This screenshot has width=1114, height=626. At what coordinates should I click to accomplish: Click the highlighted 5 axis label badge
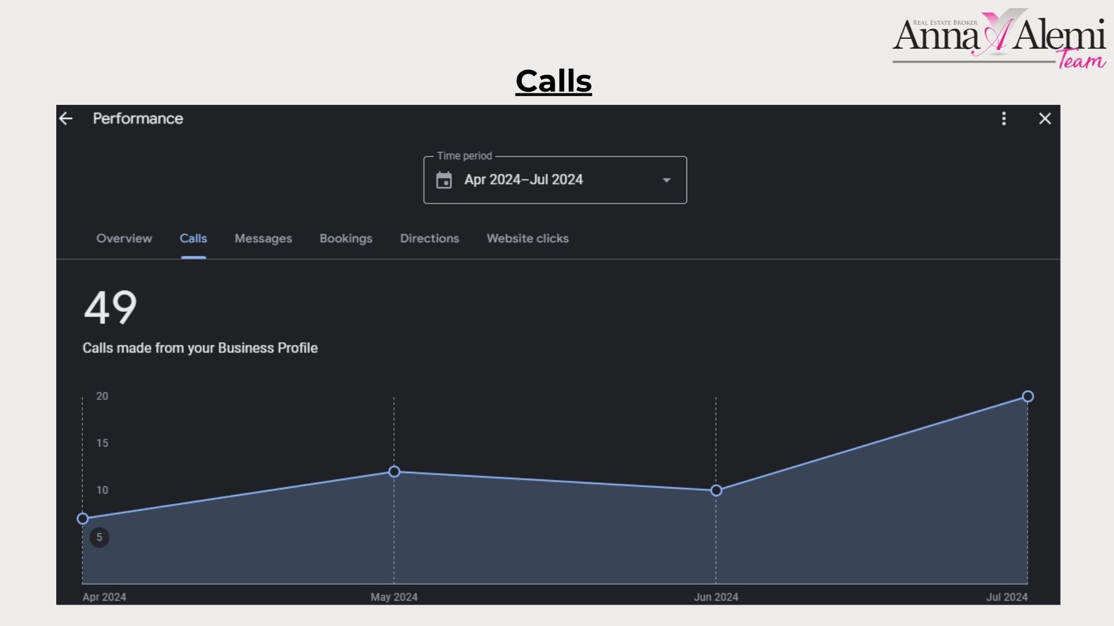click(x=99, y=537)
